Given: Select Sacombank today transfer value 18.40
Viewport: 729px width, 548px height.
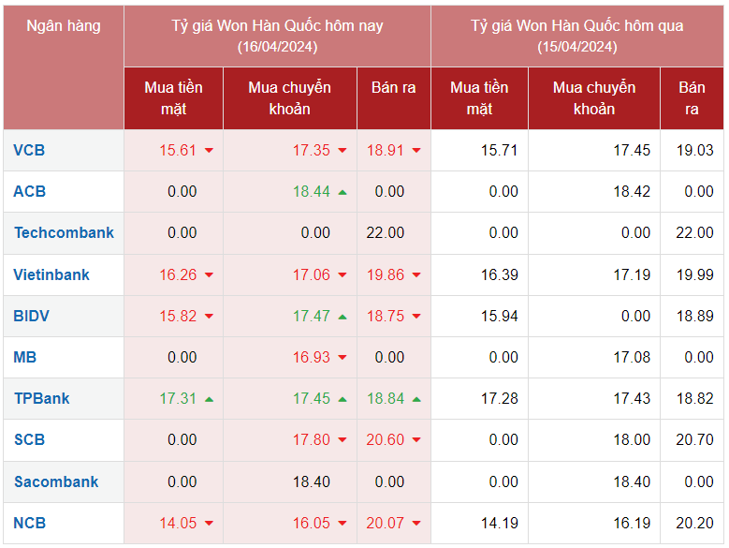Looking at the screenshot, I should click(x=312, y=481).
